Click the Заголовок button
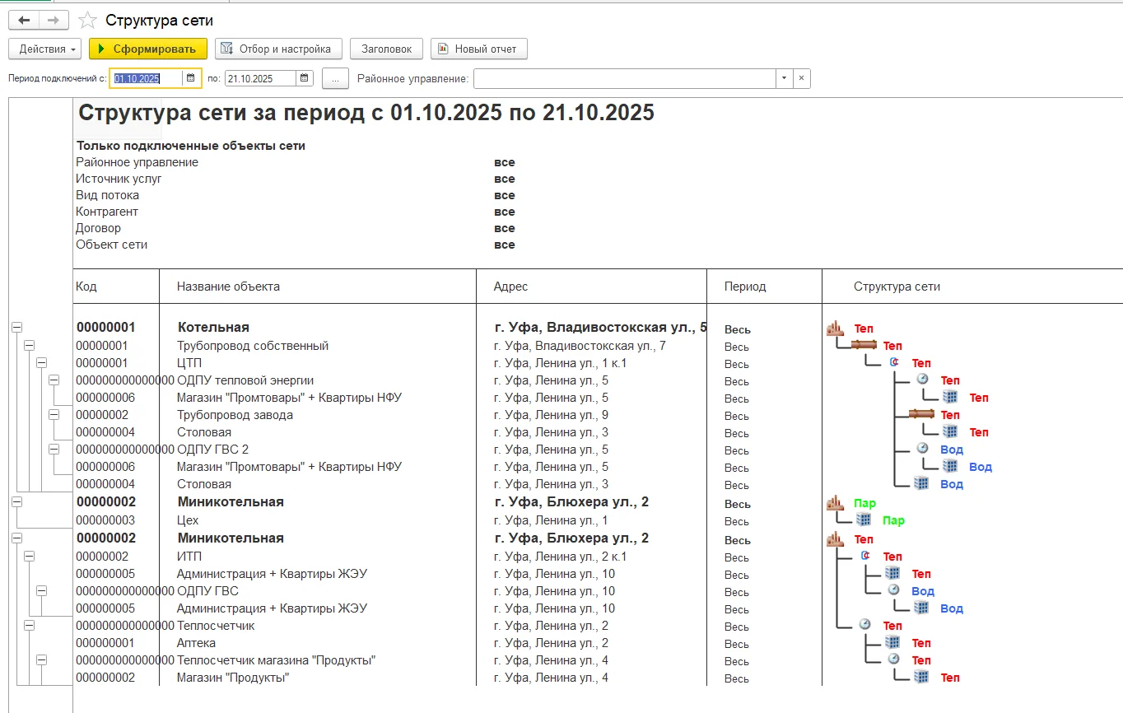The image size is (1123, 713). [x=386, y=49]
